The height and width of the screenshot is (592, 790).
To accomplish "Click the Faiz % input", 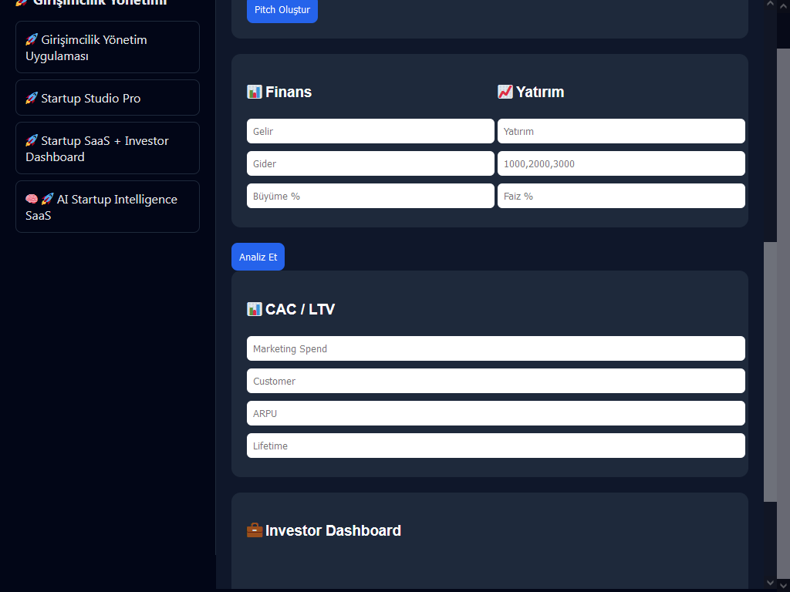I will (621, 196).
